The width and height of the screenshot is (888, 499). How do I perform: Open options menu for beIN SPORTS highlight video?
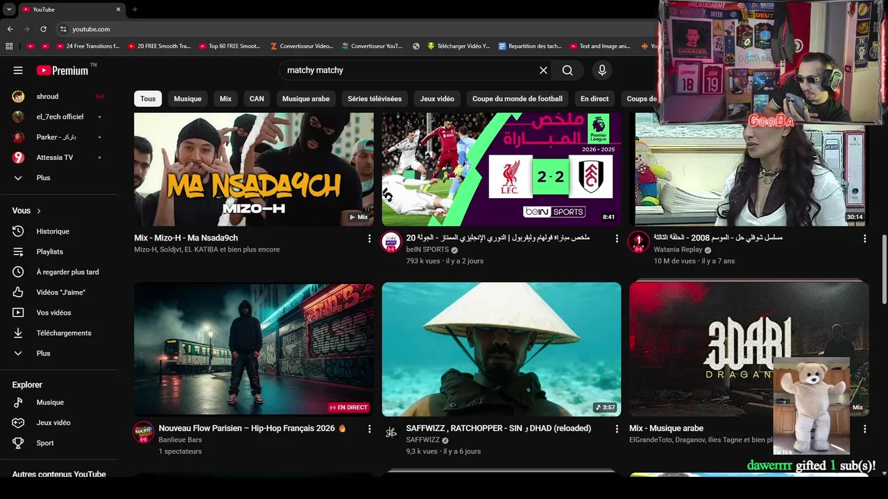(617, 238)
